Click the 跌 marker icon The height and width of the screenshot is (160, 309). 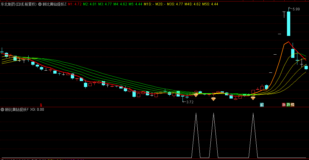(288, 104)
